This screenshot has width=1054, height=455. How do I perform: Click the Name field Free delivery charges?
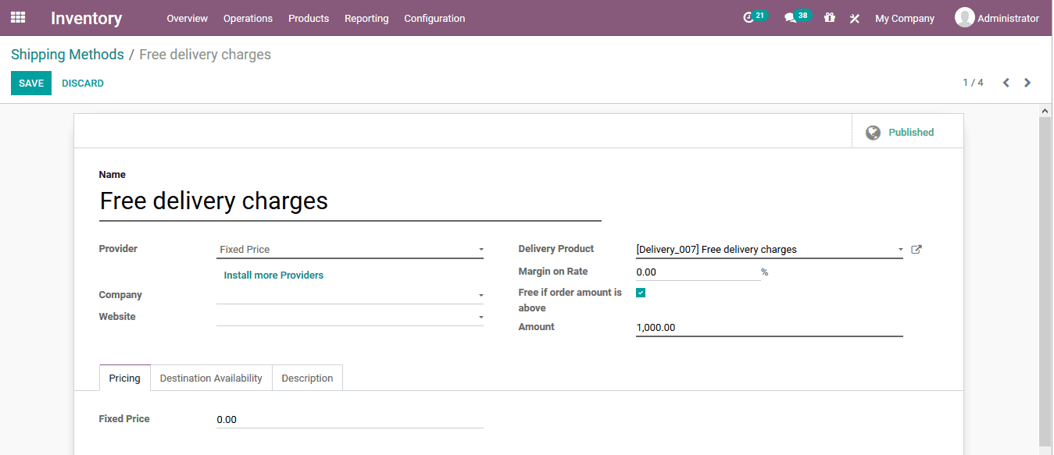pos(350,201)
